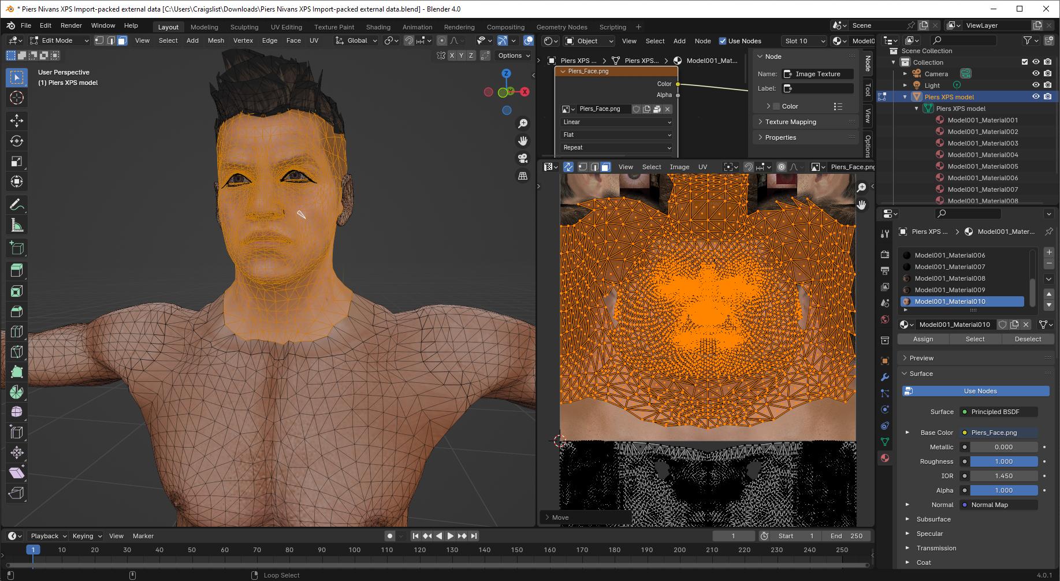Enable face select mode
The width and height of the screenshot is (1060, 581).
pos(122,40)
